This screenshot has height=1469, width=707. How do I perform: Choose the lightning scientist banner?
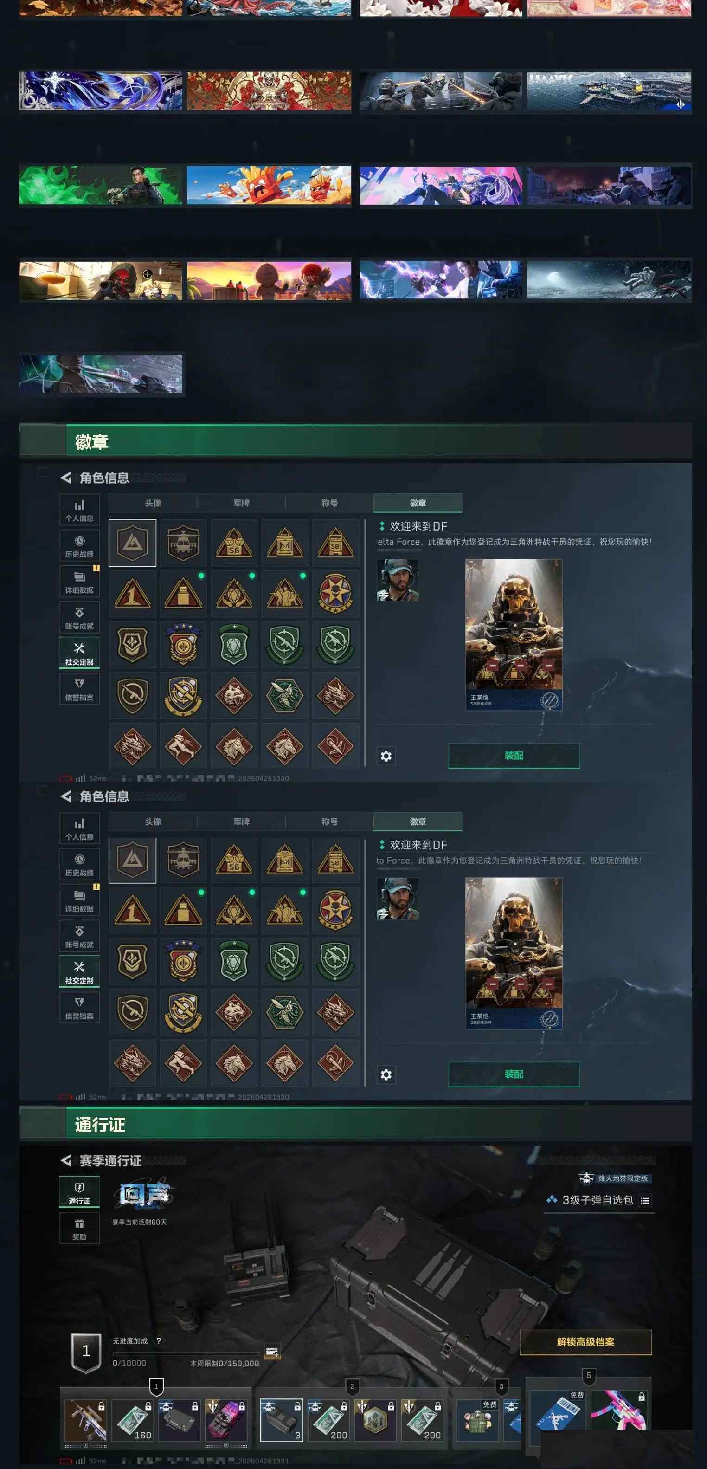point(441,280)
